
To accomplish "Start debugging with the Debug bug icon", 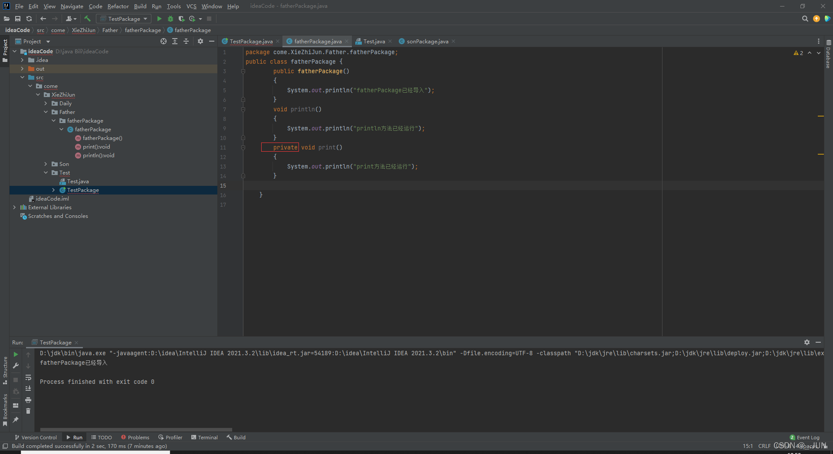I will pos(171,19).
